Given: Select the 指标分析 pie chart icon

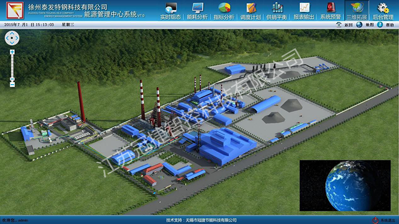Looking at the screenshot, I should click(x=224, y=8).
